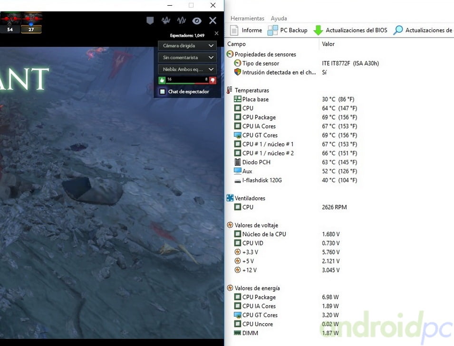The height and width of the screenshot is (346, 454).
Task: Select the CPU IA Cores temperature row
Action: [295, 126]
